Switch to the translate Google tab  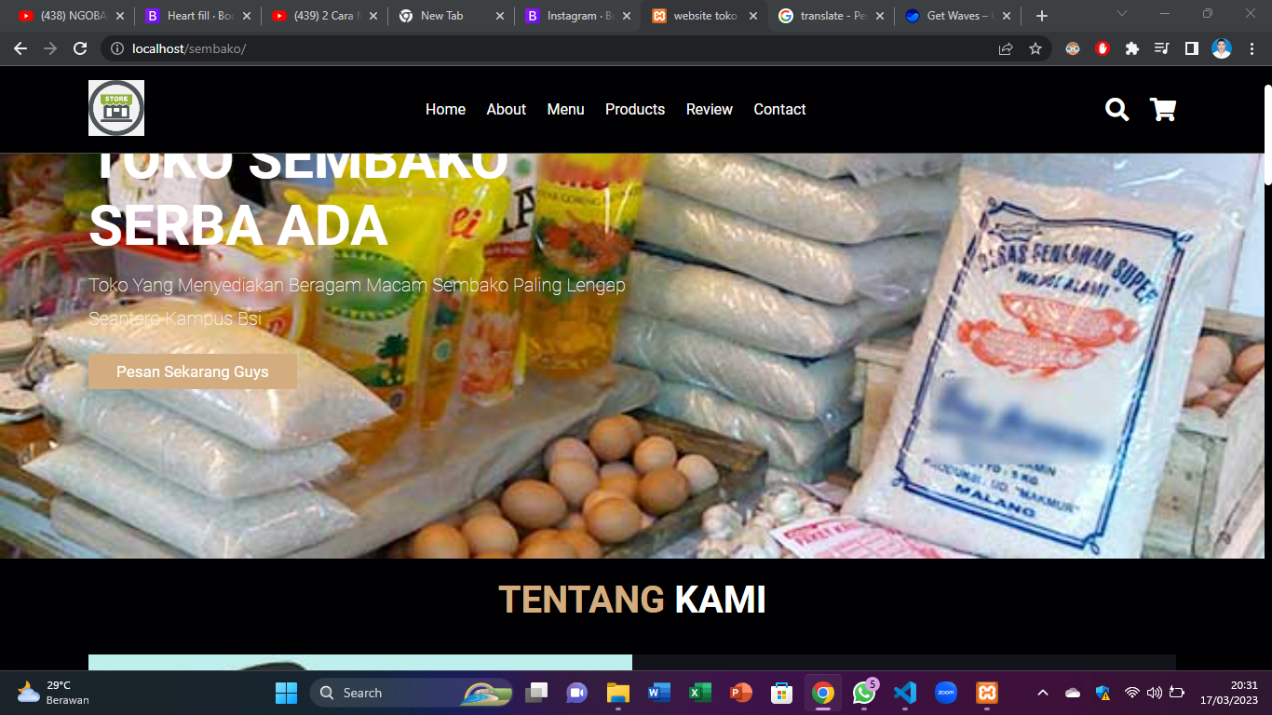(832, 16)
